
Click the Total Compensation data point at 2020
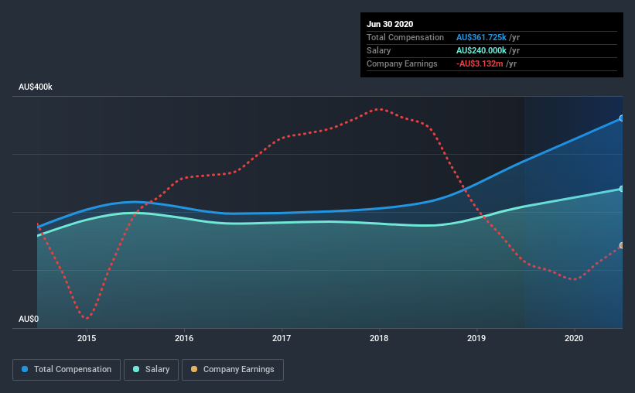[x=621, y=118]
